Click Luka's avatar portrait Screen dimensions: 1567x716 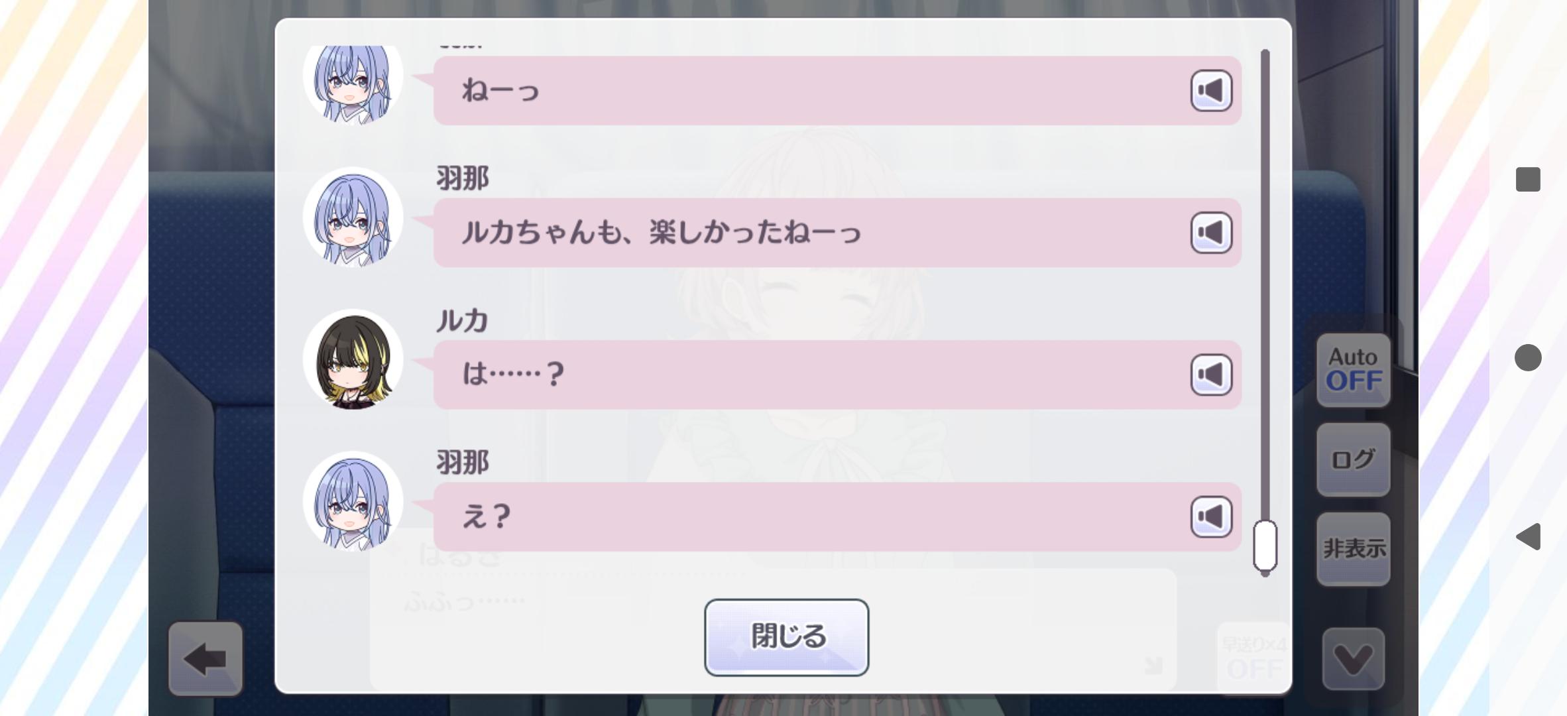point(353,360)
